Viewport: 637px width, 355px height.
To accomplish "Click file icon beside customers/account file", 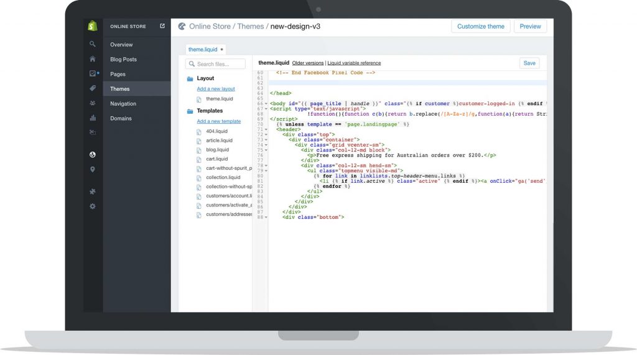I will 198,196.
